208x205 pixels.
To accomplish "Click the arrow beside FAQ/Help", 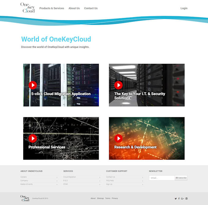I will 143,181.
